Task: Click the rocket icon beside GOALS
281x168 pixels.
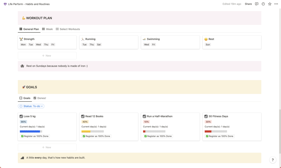Action: pyautogui.click(x=23, y=87)
